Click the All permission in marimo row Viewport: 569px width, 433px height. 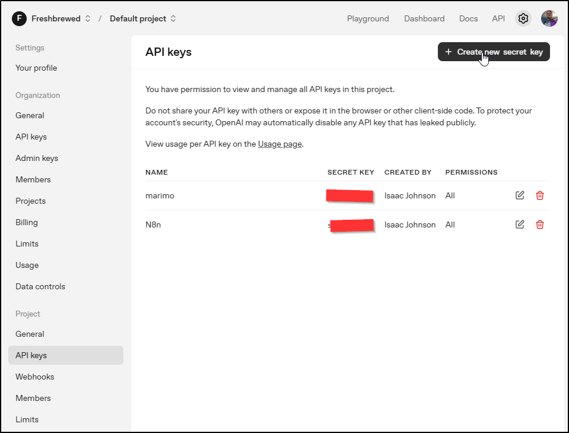tap(450, 196)
